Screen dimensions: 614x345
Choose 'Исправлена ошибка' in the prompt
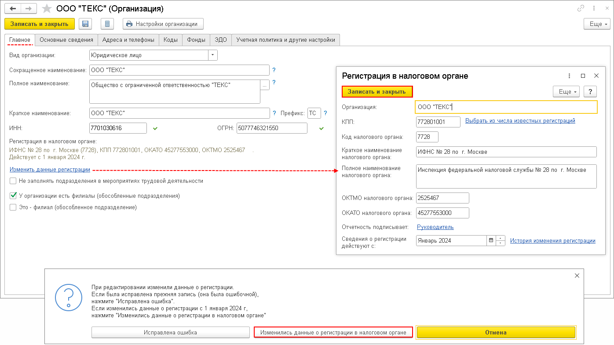170,332
